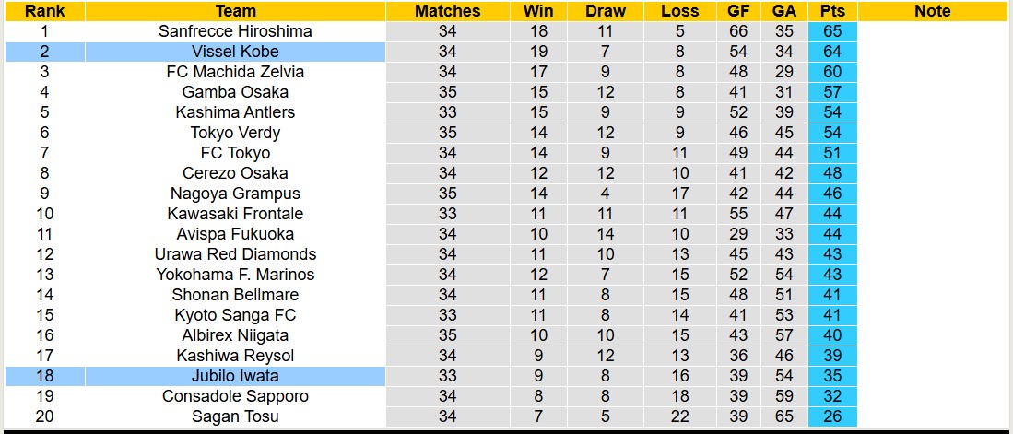Select Yokohama F. Marinos row

pos(235,275)
